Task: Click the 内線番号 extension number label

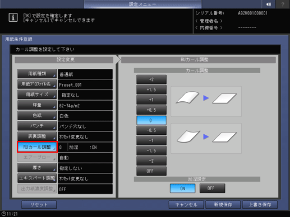Action: click(209, 28)
